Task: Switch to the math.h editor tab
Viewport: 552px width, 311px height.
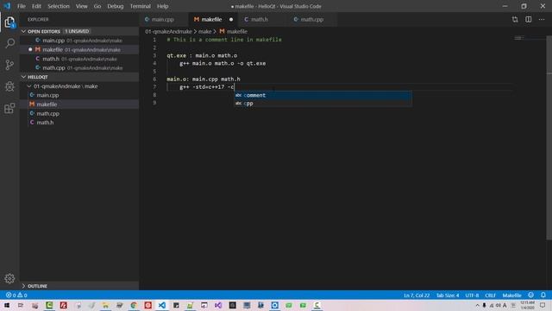Action: 262,19
